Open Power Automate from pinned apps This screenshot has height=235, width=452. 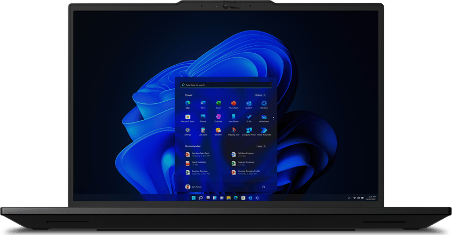coord(264,131)
